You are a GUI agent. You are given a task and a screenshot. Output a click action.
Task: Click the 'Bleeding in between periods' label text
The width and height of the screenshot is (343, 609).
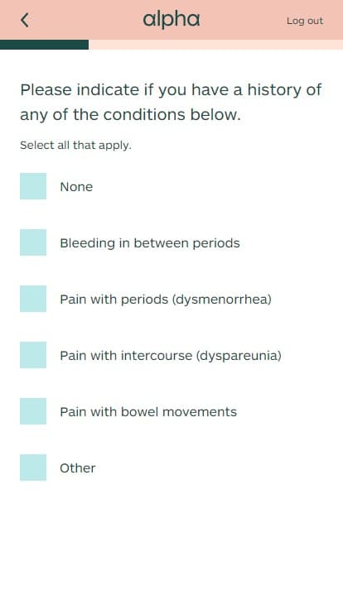coord(150,243)
